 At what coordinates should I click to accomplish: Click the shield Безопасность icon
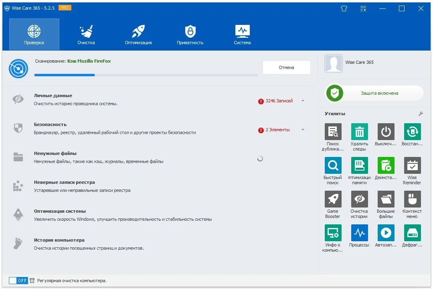pyautogui.click(x=18, y=128)
